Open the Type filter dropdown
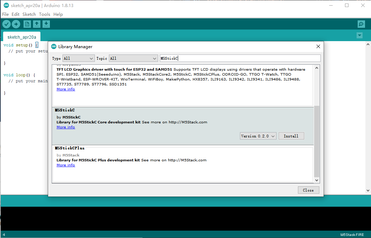Image resolution: width=371 pixels, height=238 pixels. tap(78, 58)
